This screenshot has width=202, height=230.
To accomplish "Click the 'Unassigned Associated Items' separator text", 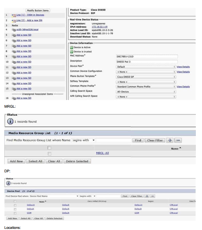I will pos(38,94).
